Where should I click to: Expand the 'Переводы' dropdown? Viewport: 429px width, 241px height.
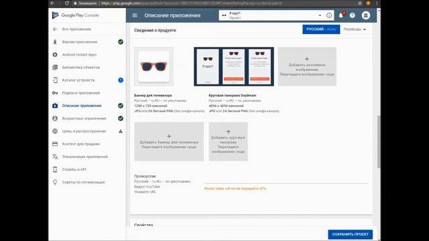[355, 29]
